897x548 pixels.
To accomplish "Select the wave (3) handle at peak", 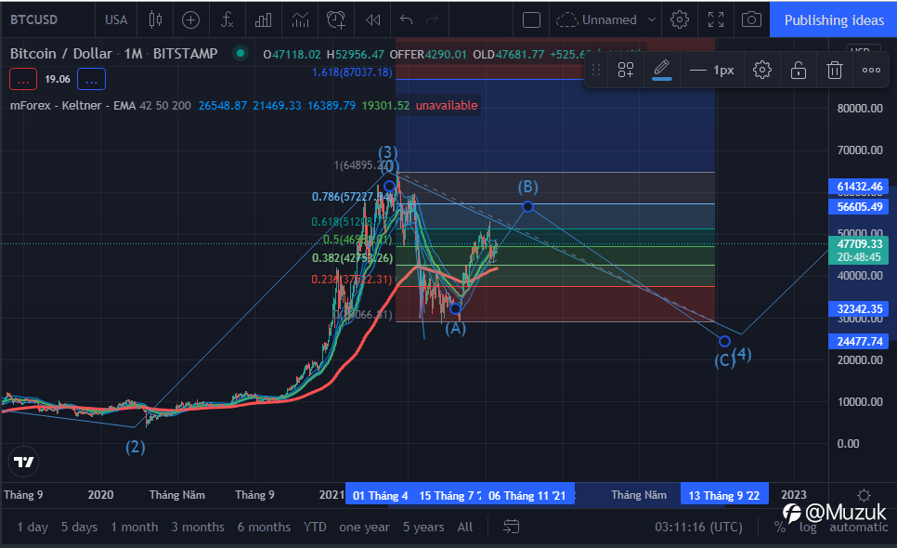I will pyautogui.click(x=390, y=186).
